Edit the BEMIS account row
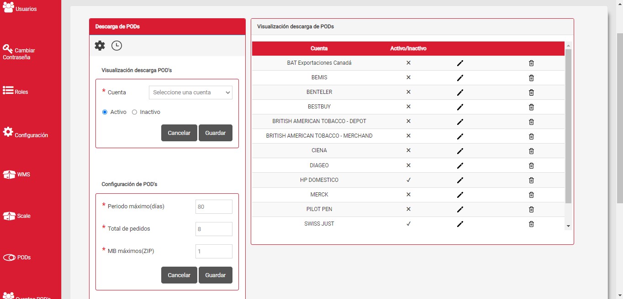Viewport: 623px width, 299px height. click(460, 78)
